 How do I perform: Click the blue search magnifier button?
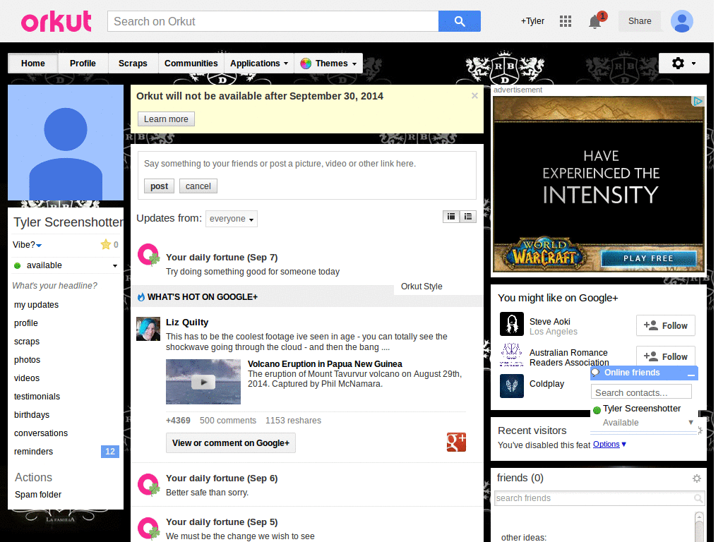click(459, 21)
